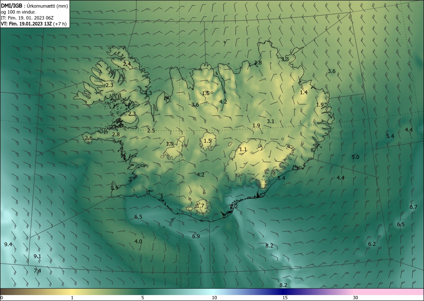424x301 pixels.
Task: Click the 3.9 value on the southwest peninsula
Action: pyautogui.click(x=114, y=188)
